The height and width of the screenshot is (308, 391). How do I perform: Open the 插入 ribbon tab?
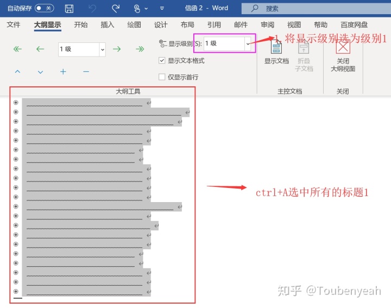(x=108, y=24)
